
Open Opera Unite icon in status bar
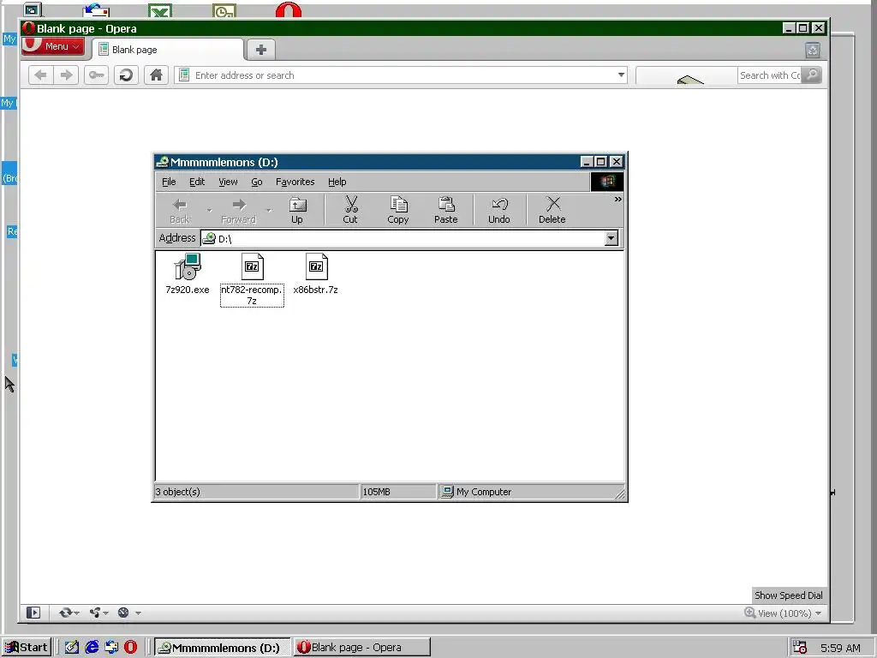point(94,613)
